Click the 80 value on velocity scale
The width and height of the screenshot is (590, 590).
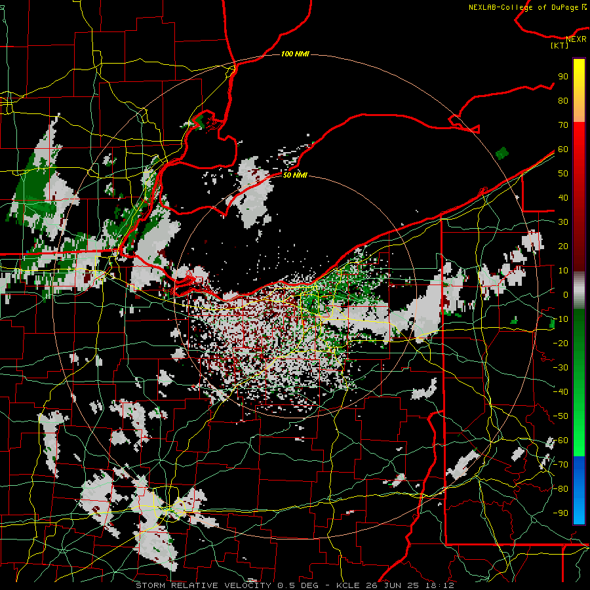563,100
